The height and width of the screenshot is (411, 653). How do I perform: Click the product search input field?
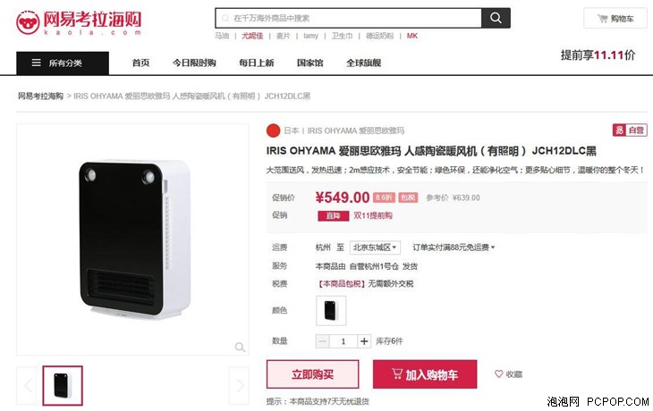click(348, 18)
